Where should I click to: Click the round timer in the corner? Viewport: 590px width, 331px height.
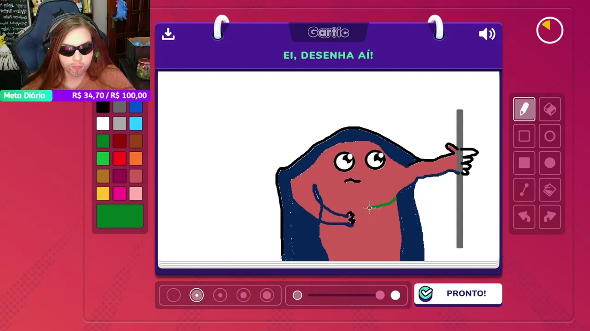click(x=550, y=30)
